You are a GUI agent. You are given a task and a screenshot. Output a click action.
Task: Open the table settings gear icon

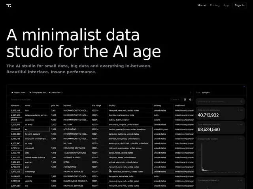click(x=190, y=100)
